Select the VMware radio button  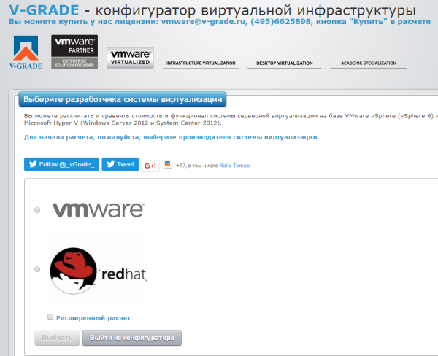[37, 210]
